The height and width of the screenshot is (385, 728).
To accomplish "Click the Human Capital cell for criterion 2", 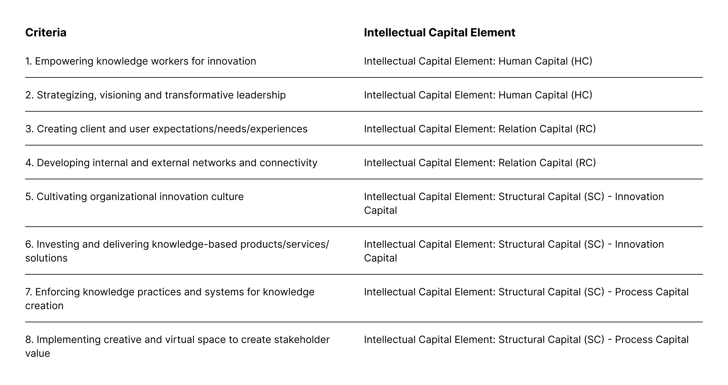I will 478,95.
